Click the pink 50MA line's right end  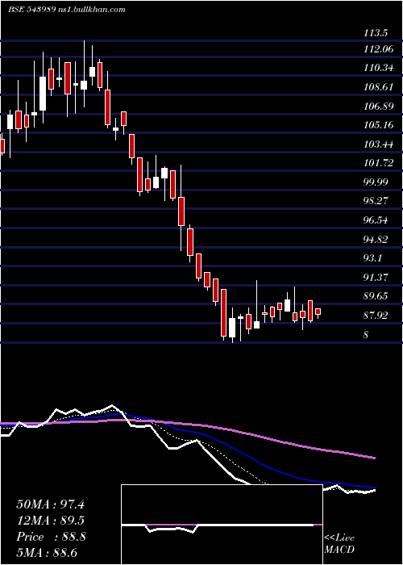pos(375,458)
